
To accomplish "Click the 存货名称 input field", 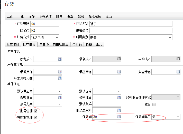I will pyautogui.click(x=131, y=24).
